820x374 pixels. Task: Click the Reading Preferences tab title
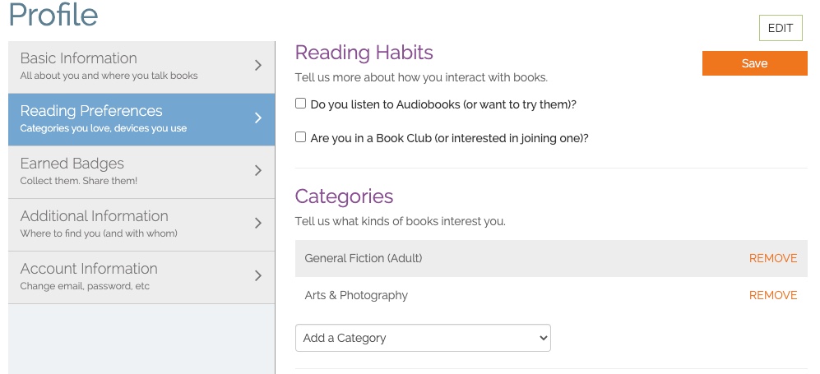[x=91, y=111]
